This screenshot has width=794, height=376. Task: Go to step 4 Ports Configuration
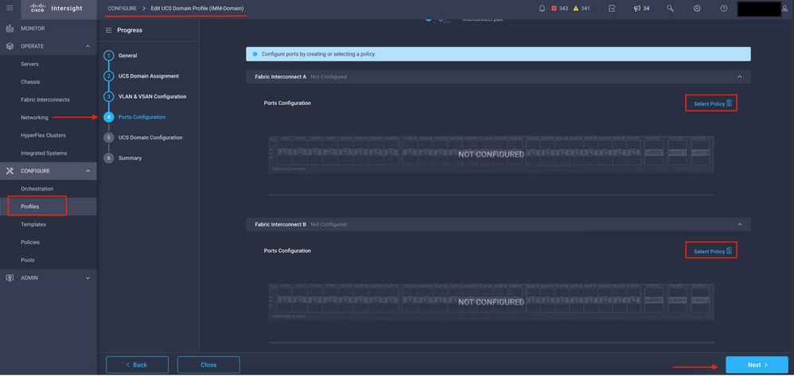pos(135,117)
